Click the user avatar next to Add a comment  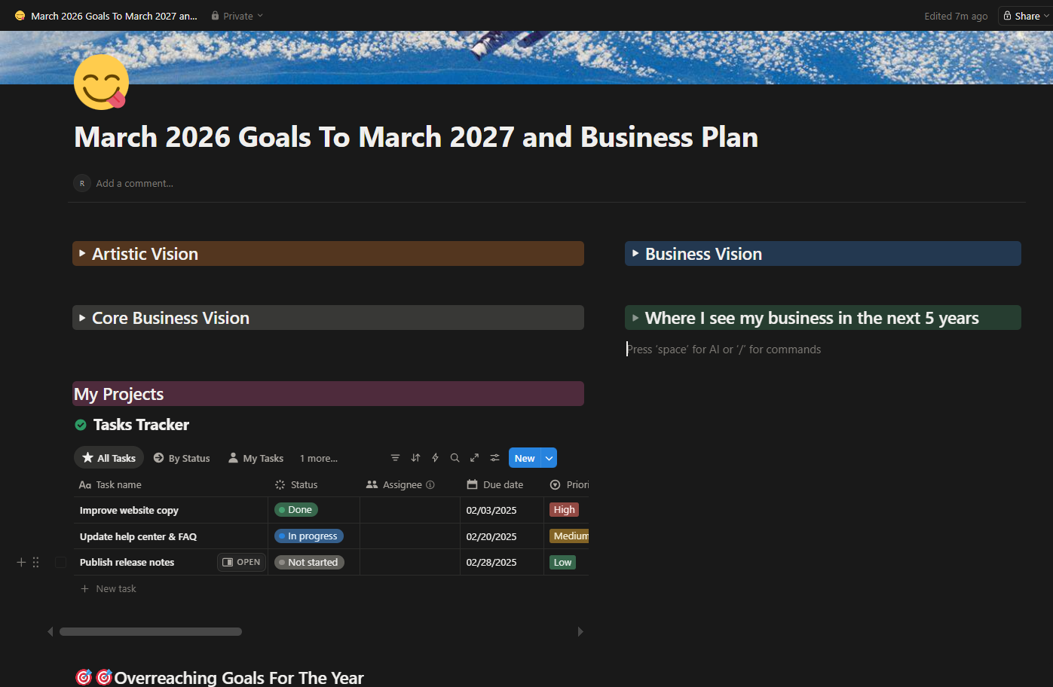(x=82, y=183)
